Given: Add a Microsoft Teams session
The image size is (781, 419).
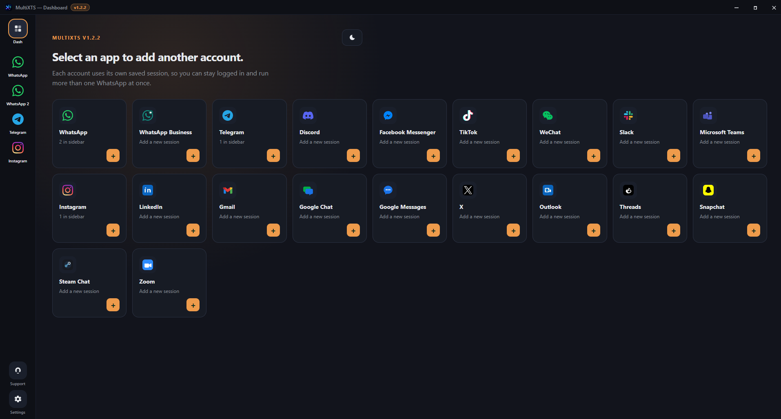Looking at the screenshot, I should 754,155.
